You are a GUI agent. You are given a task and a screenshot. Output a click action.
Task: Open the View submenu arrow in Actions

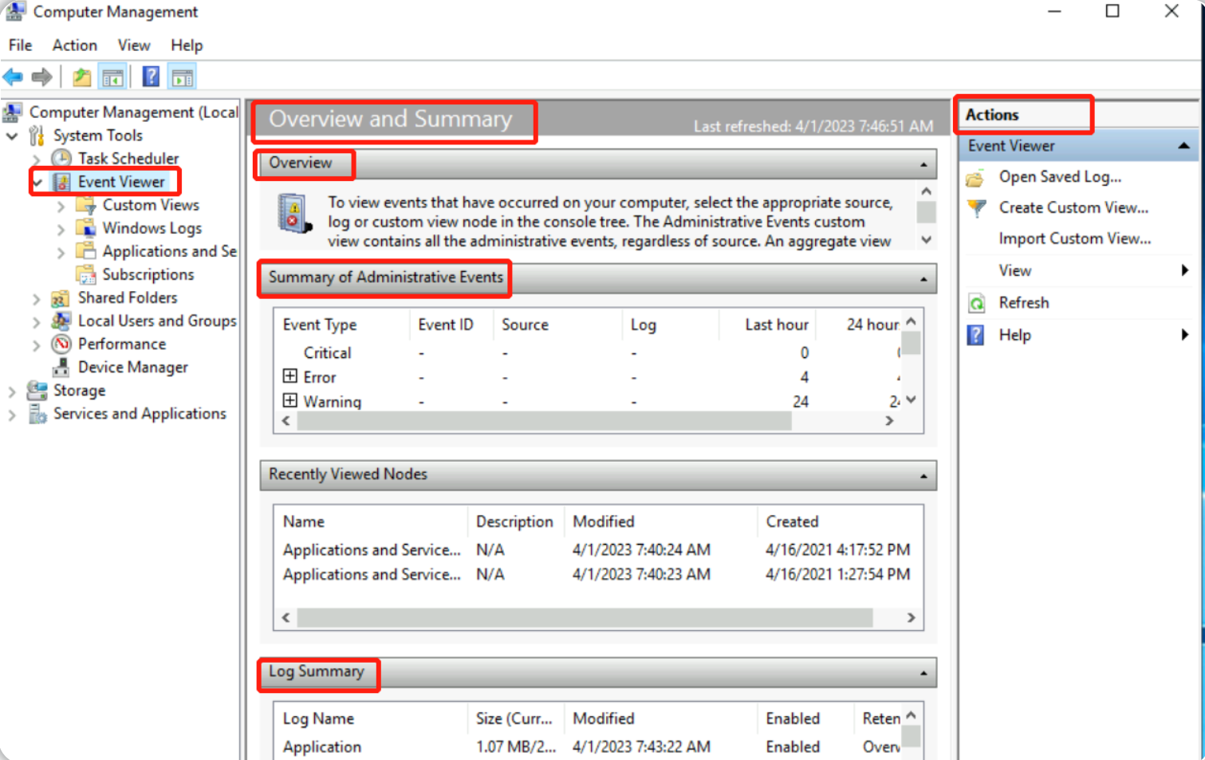1185,270
